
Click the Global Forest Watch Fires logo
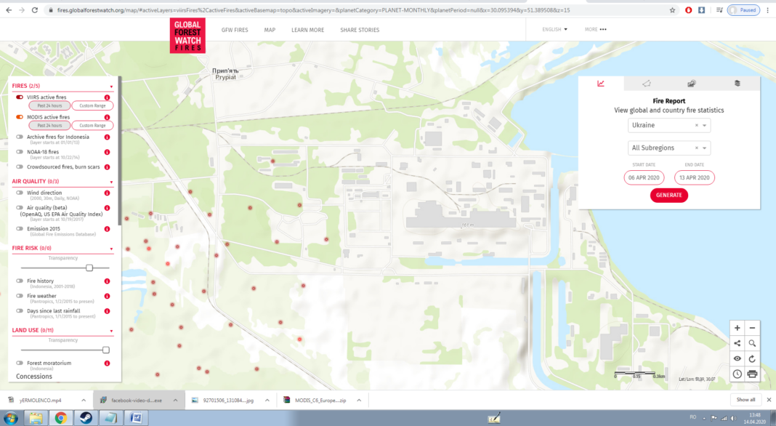coord(187,36)
